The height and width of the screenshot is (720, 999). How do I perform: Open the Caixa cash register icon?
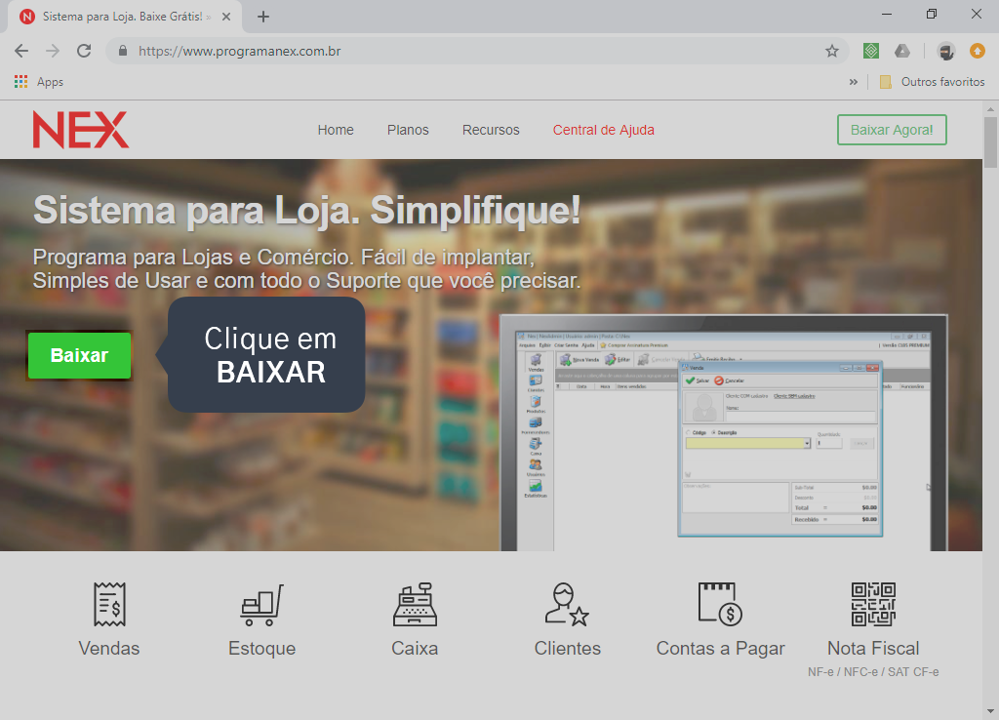click(415, 607)
